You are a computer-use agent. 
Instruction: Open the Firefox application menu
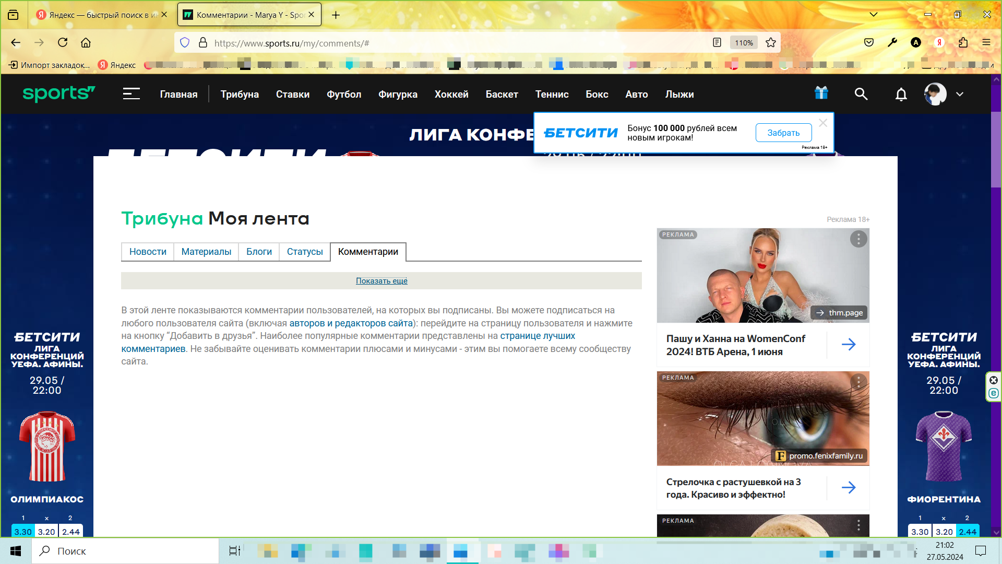click(x=986, y=43)
